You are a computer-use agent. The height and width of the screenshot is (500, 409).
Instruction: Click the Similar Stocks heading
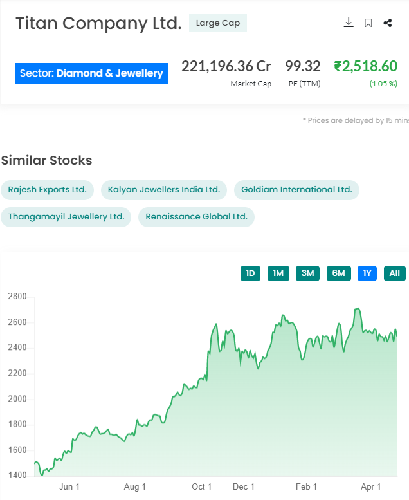click(x=46, y=160)
